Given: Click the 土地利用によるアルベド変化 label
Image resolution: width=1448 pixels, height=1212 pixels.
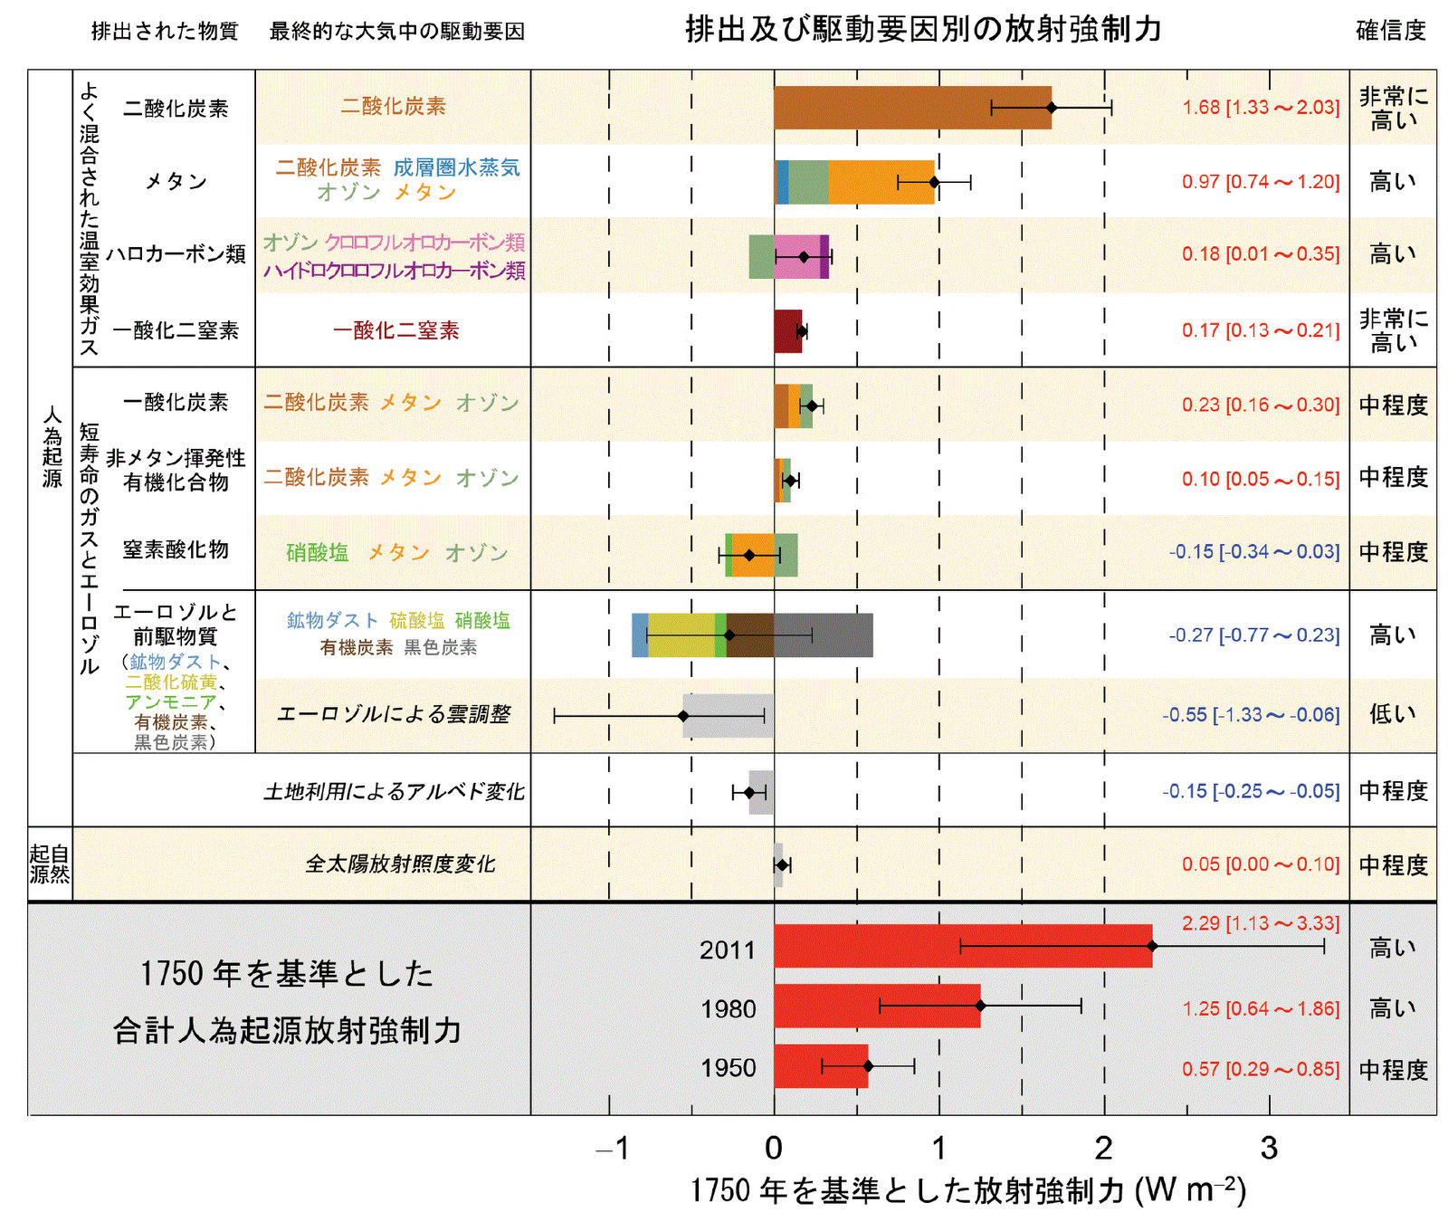Looking at the screenshot, I should click(393, 791).
